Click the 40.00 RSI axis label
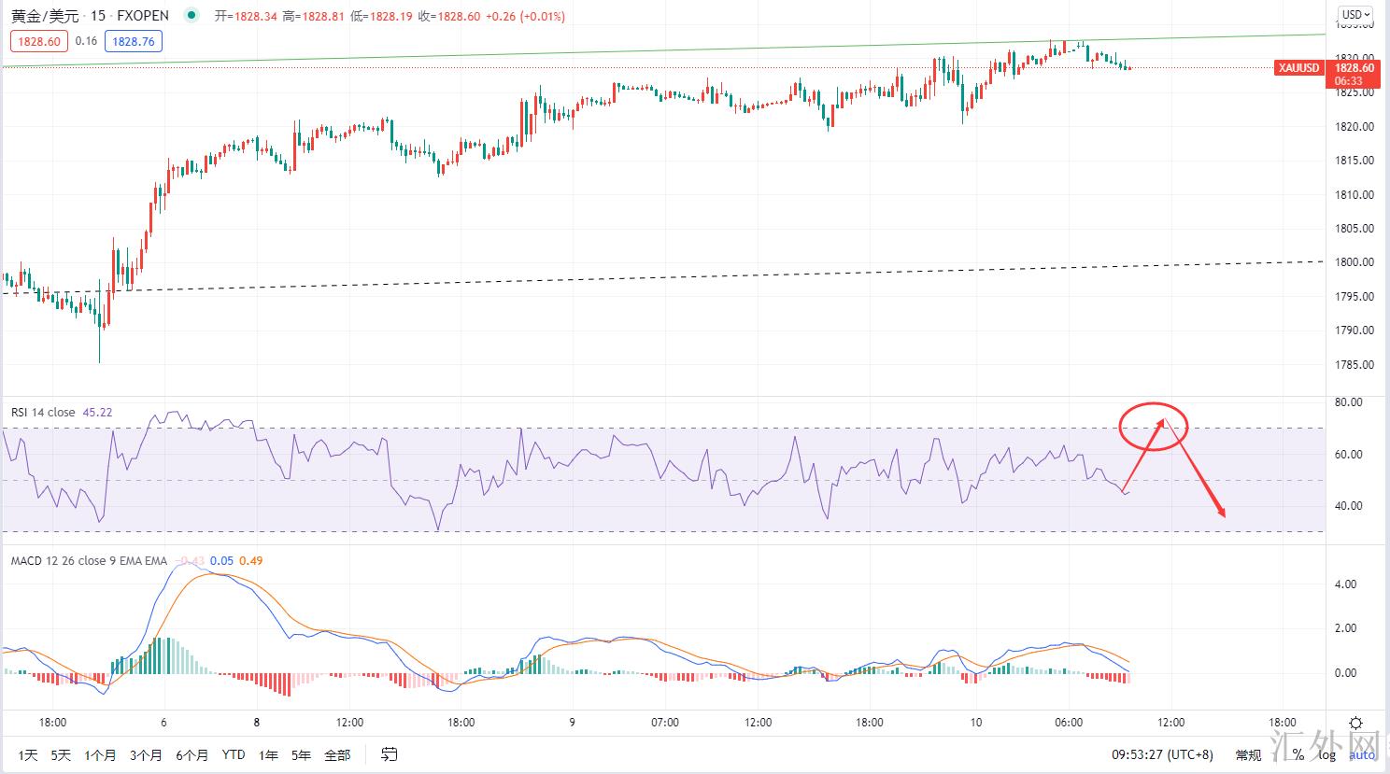 (x=1350, y=506)
